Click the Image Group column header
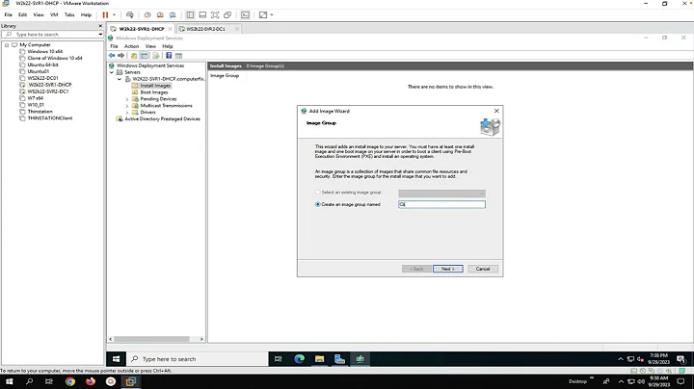 [x=225, y=76]
